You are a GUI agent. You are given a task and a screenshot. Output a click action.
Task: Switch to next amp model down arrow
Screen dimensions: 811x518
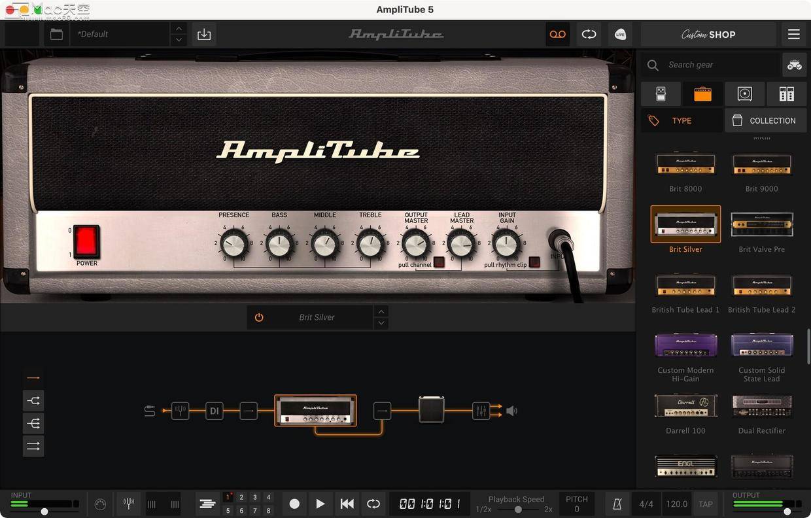(x=382, y=323)
